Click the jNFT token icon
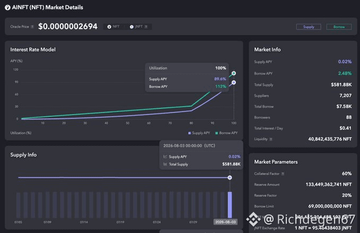Screen dimensions: 360x233 [131, 27]
